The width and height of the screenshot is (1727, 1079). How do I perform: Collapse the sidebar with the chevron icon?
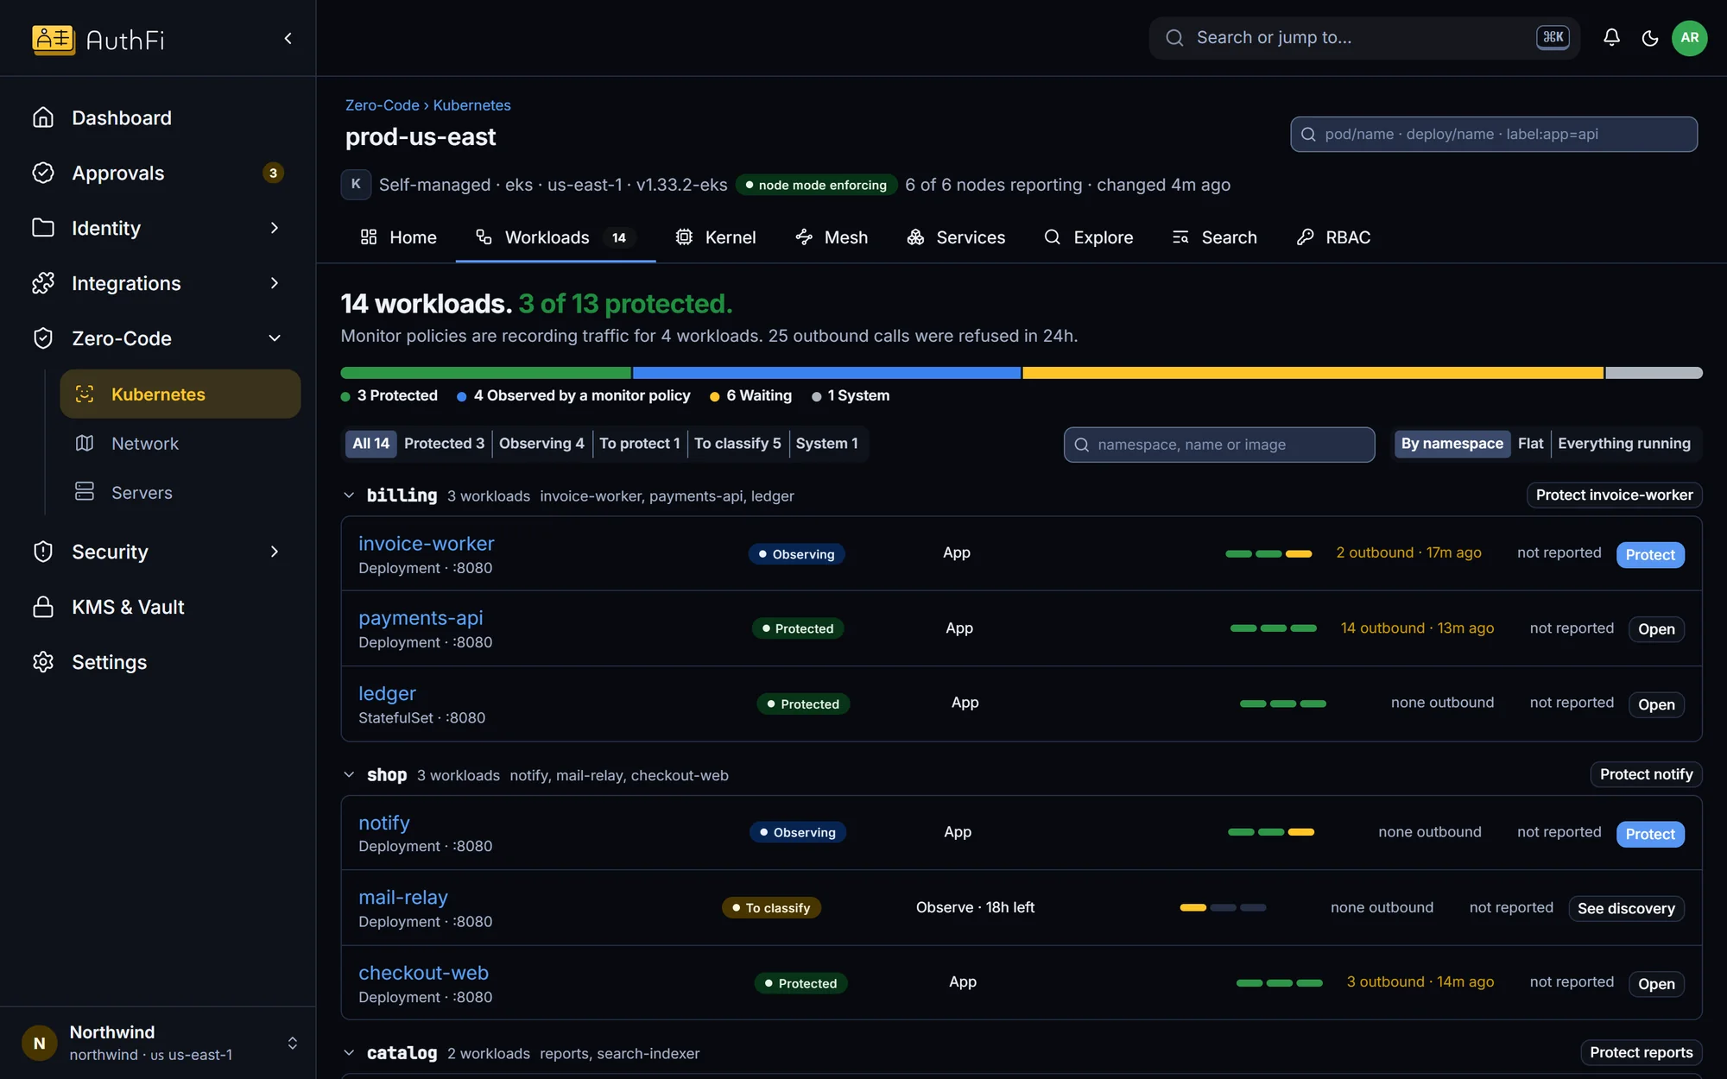tap(288, 38)
